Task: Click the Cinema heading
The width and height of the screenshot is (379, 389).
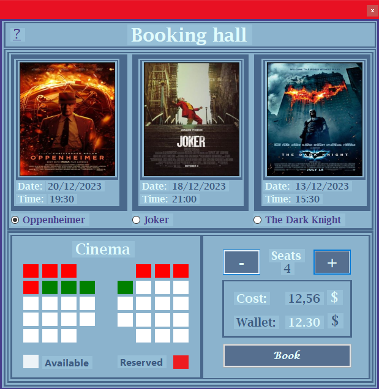Action: tap(103, 249)
